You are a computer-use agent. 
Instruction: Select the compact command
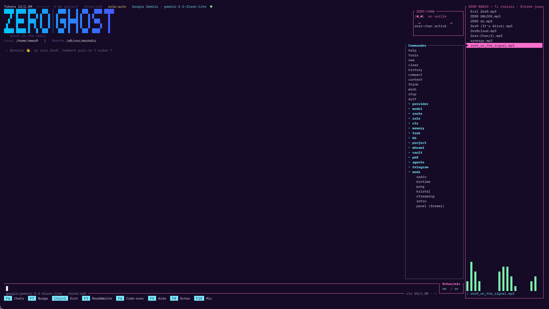pos(415,75)
